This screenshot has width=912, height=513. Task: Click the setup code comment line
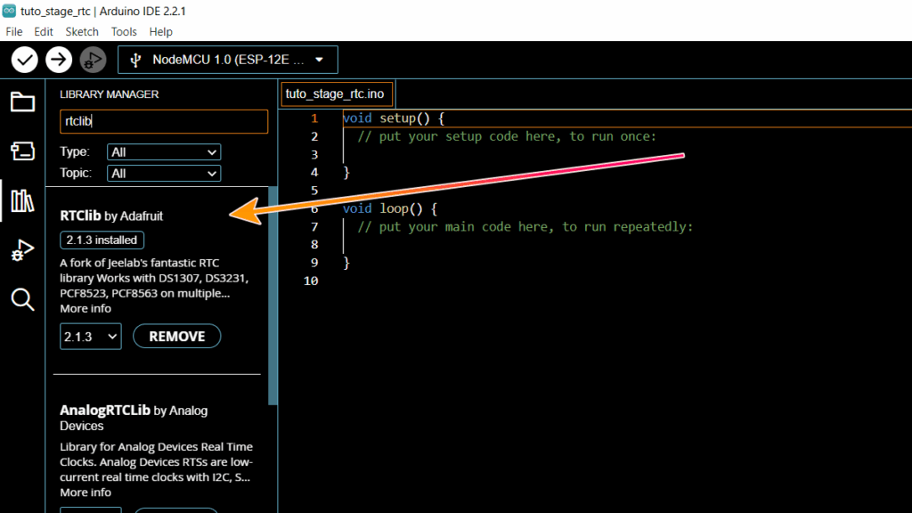(507, 136)
